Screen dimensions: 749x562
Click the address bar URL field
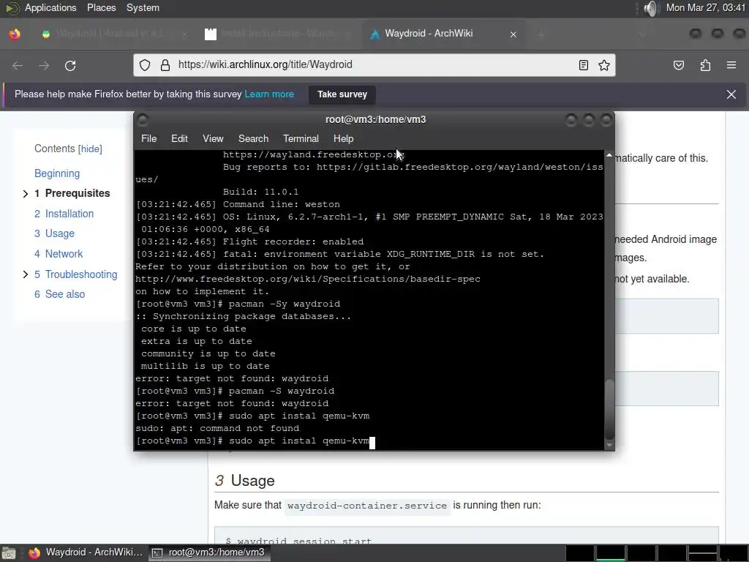click(374, 65)
